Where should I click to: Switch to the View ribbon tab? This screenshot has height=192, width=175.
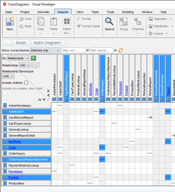[80, 12]
